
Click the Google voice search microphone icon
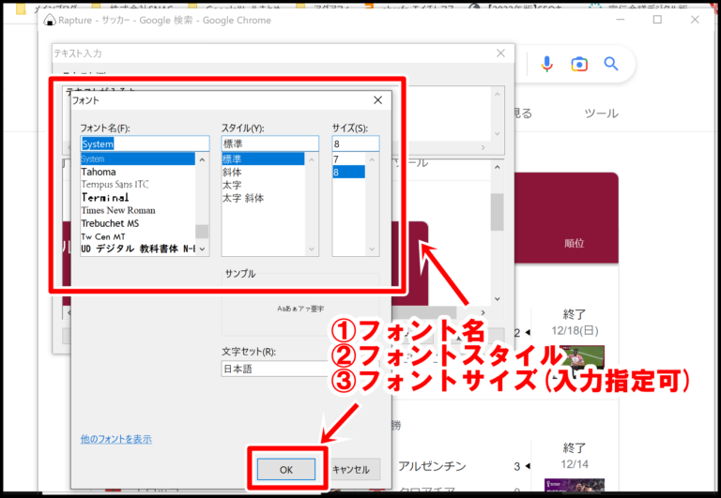pos(546,64)
